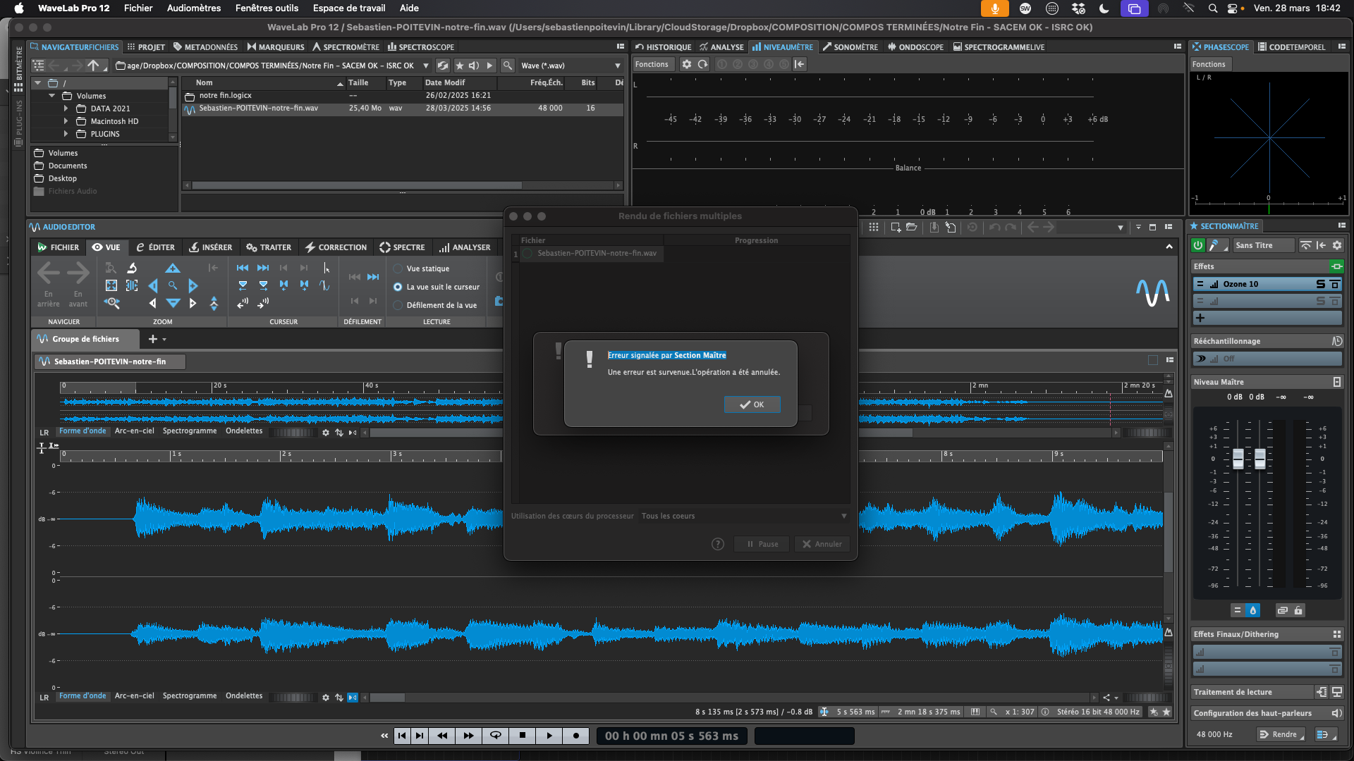Select Vue statique radio option
The height and width of the screenshot is (761, 1354).
(398, 268)
